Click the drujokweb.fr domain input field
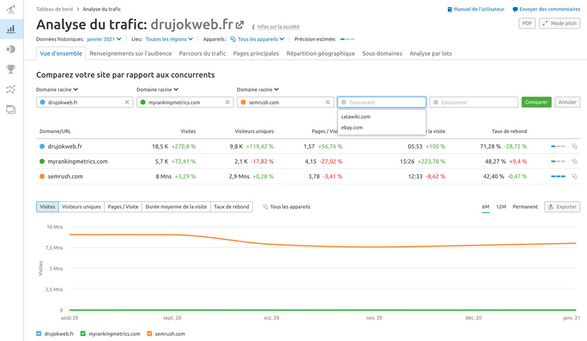 click(x=84, y=102)
